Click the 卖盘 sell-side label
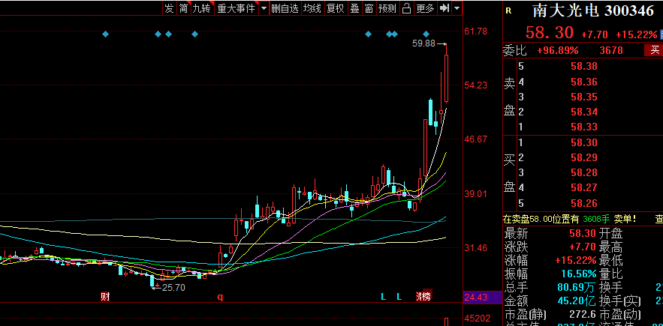This screenshot has height=326, width=663. [x=509, y=97]
